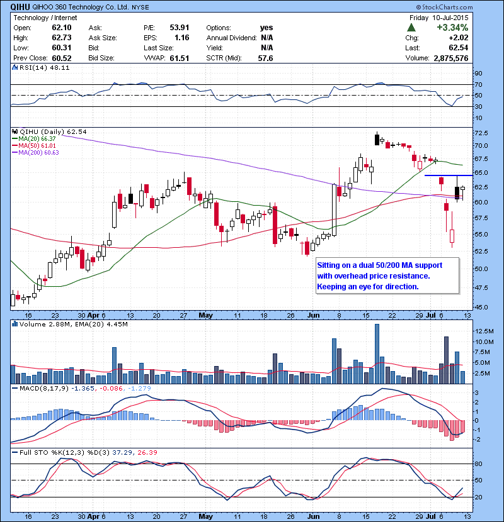This screenshot has height=522, width=504.
Task: Click the 12.5M volume axis label
Action: coord(484,331)
